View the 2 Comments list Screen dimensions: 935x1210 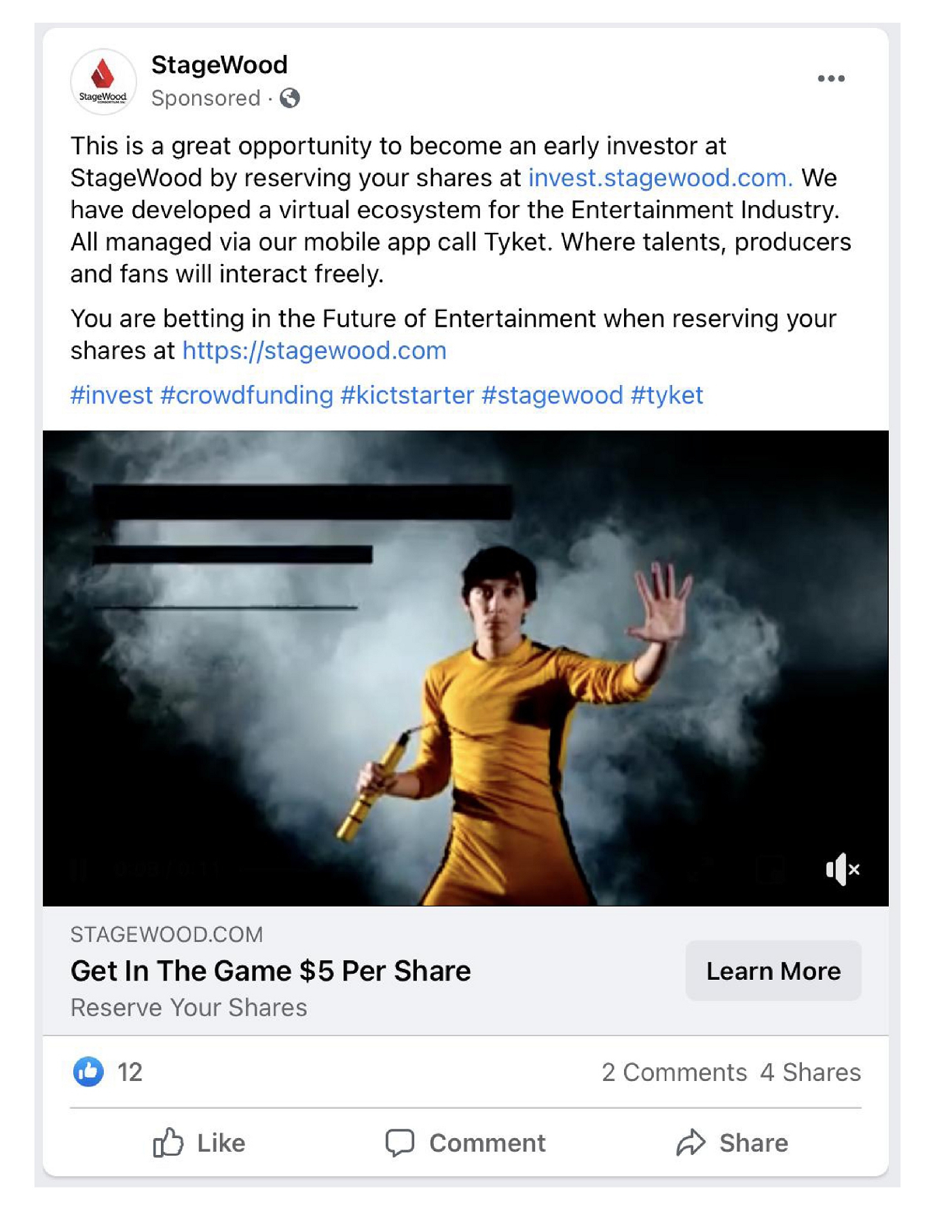click(x=674, y=1072)
